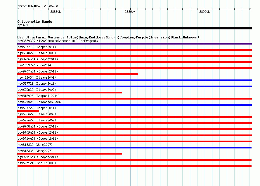Open dgv9708n54 (Cooper2011) variant label
The height and width of the screenshot is (186, 260).
pyautogui.click(x=38, y=126)
